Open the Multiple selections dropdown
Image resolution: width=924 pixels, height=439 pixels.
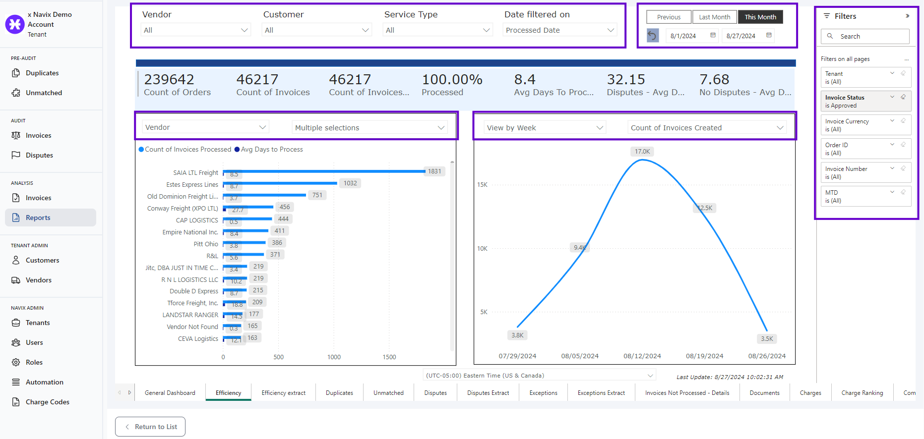370,127
